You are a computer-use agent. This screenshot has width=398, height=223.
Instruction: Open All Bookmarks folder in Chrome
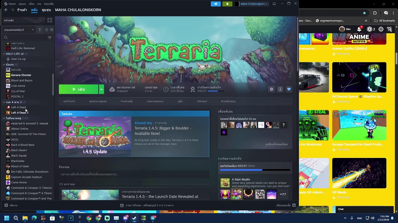(x=385, y=21)
